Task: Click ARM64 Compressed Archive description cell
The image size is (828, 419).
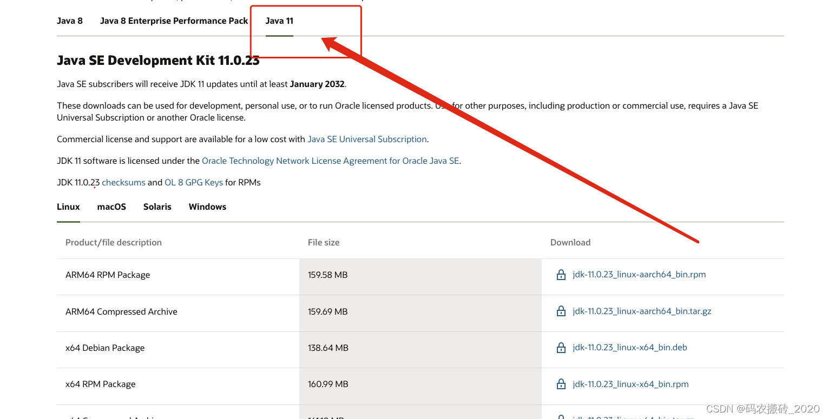Action: point(178,314)
